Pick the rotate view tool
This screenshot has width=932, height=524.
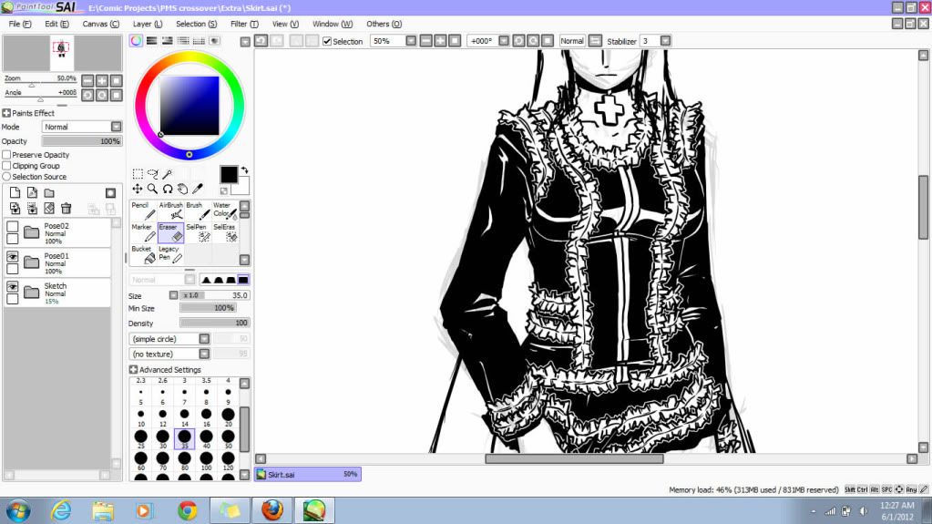(x=168, y=189)
